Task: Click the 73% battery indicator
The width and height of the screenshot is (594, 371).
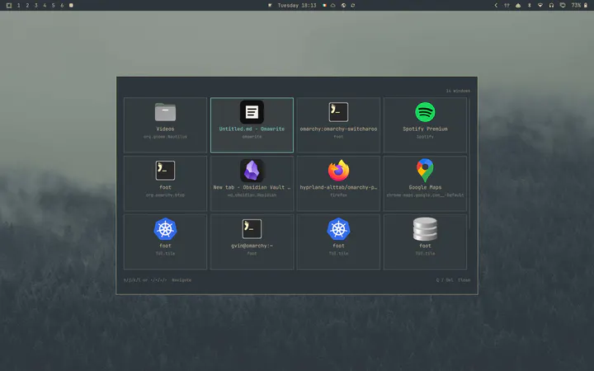Action: point(580,5)
